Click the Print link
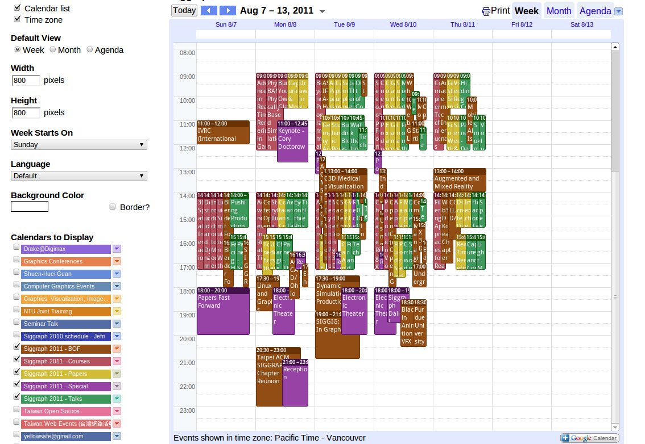Screen dimensions: 645x444 500,11
